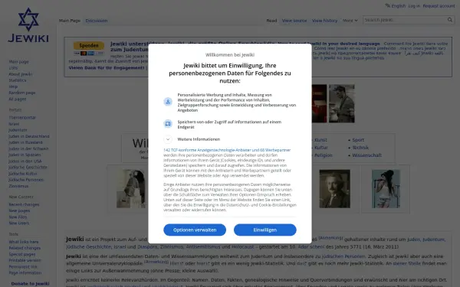
Task: Open Lists sidebar link
Action: coord(13,68)
